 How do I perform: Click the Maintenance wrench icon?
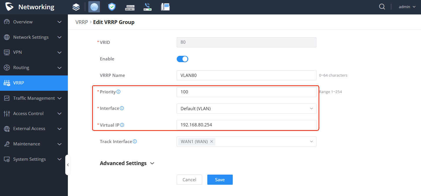(x=7, y=144)
